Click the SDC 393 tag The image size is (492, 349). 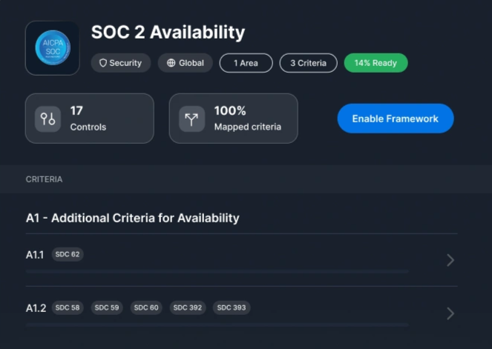click(x=232, y=308)
